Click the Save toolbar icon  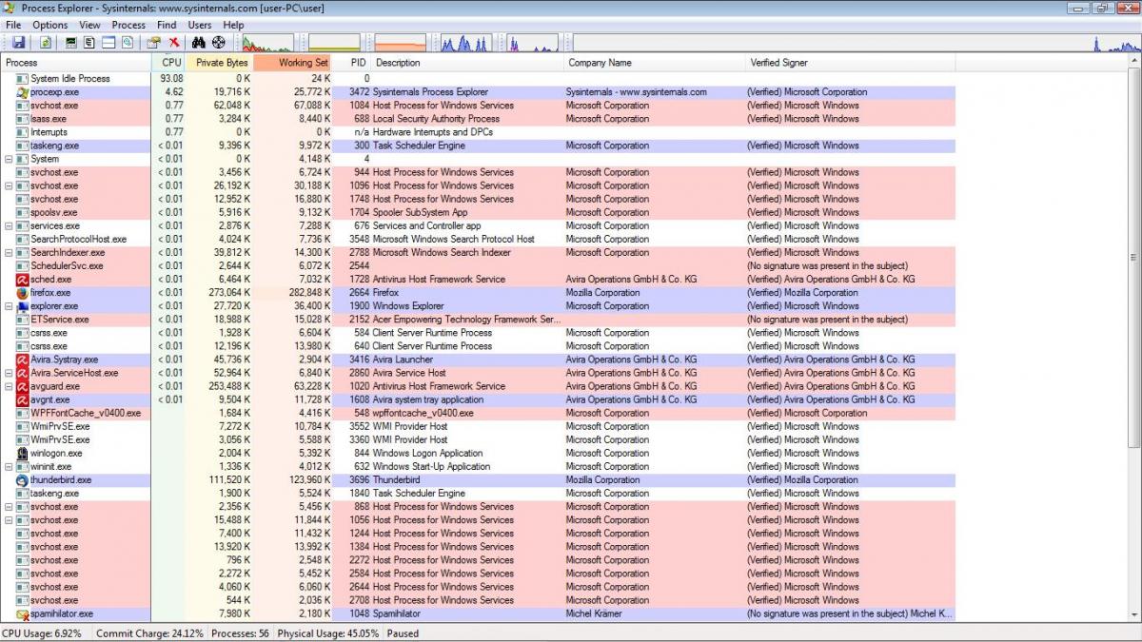coord(18,43)
